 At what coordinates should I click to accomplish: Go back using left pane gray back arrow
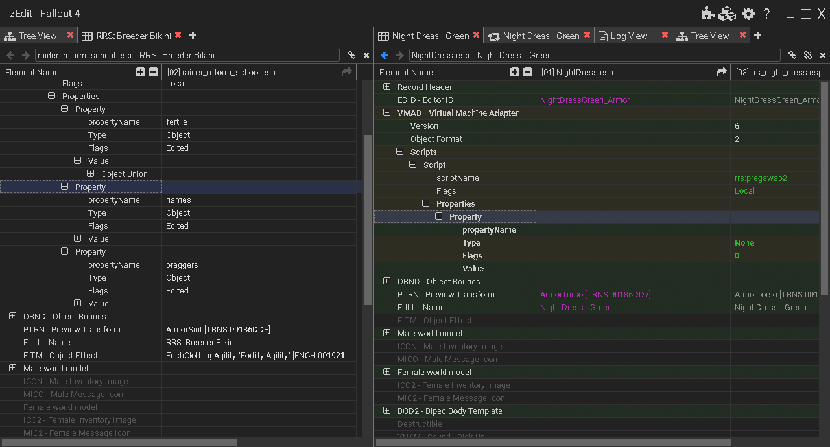(10, 56)
